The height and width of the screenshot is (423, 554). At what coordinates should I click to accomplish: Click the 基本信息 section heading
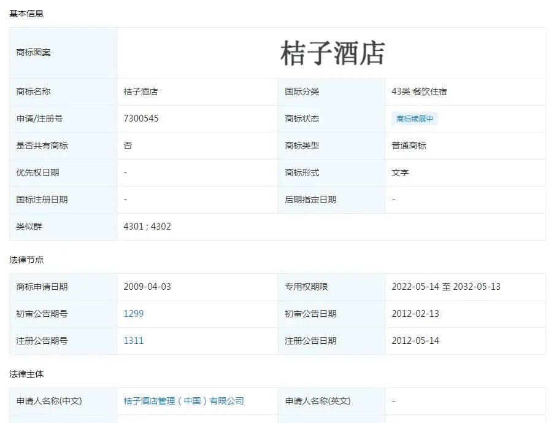point(26,14)
